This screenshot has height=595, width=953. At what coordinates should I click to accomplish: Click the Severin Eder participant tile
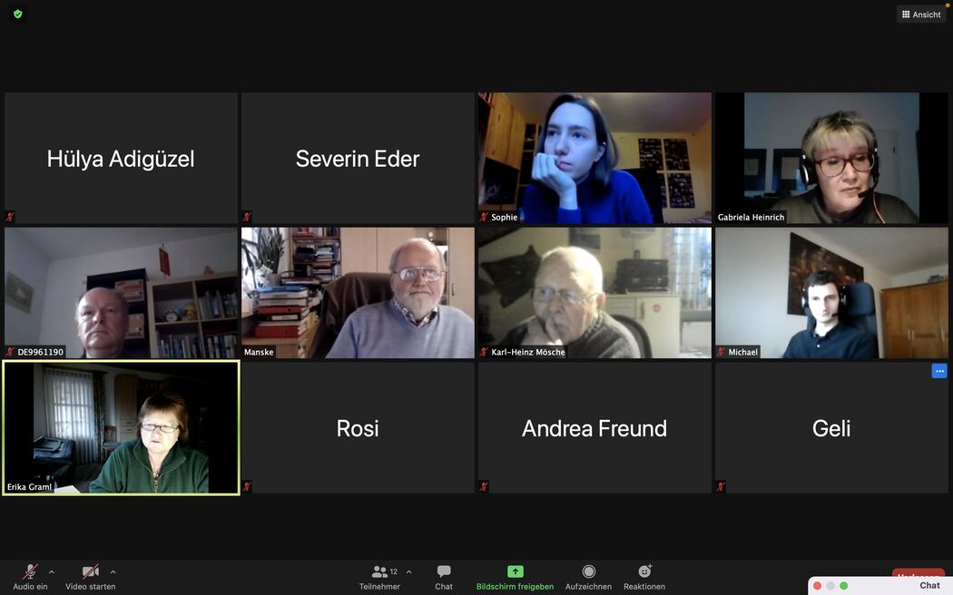(x=358, y=158)
